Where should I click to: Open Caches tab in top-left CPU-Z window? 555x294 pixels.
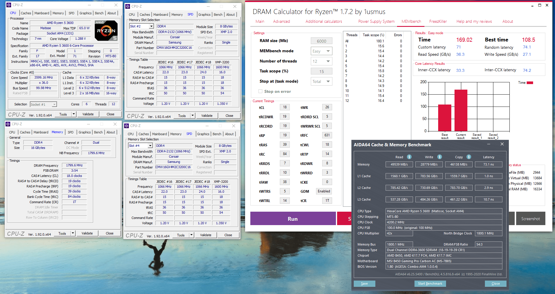[26, 13]
